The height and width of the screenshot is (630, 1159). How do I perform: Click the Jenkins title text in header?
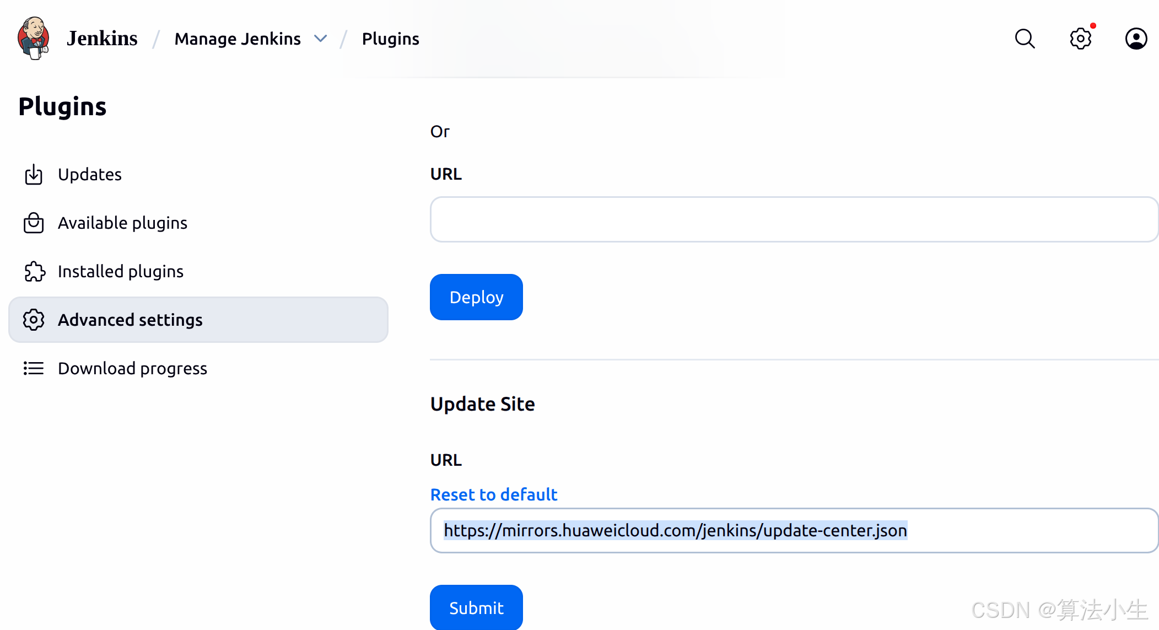tap(102, 39)
